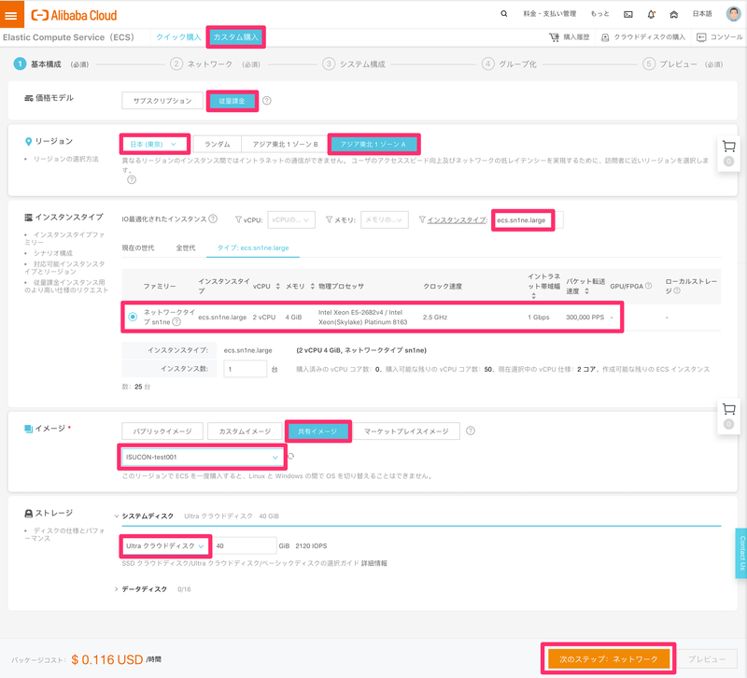Image resolution: width=747 pixels, height=678 pixels.
Task: Click the インスタンス数 quantity field
Action: pos(245,369)
